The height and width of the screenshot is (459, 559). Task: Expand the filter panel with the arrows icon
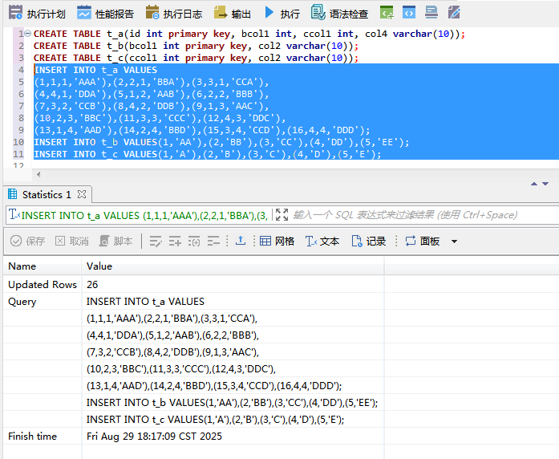(282, 215)
